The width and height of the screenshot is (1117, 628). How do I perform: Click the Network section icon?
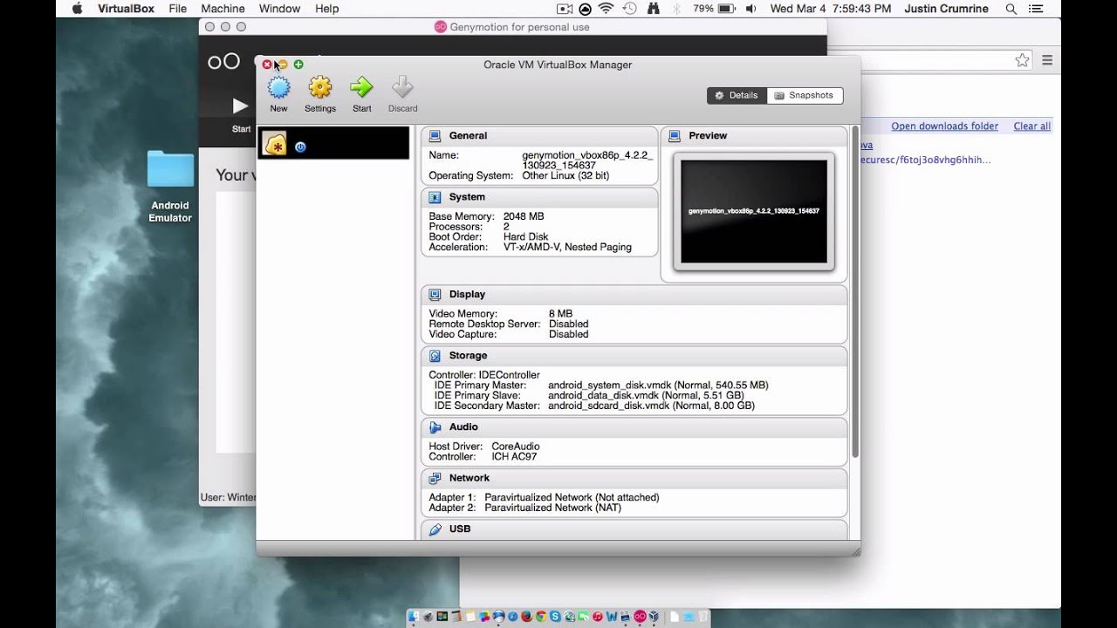point(435,478)
